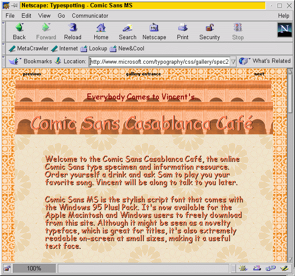The image size is (295, 276).
Task: Follow the "gallery entrance" link
Action: tap(143, 74)
